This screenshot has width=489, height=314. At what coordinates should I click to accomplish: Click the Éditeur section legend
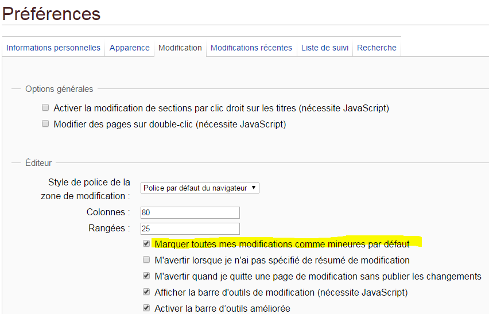(38, 163)
